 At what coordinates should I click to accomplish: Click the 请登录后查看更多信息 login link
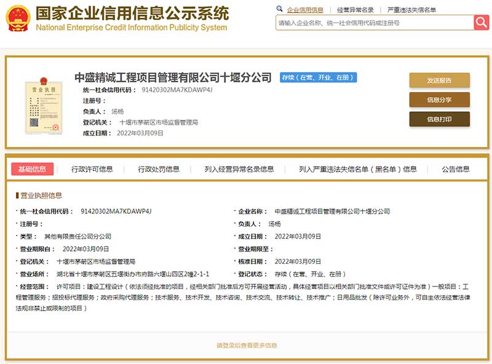pyautogui.click(x=247, y=346)
